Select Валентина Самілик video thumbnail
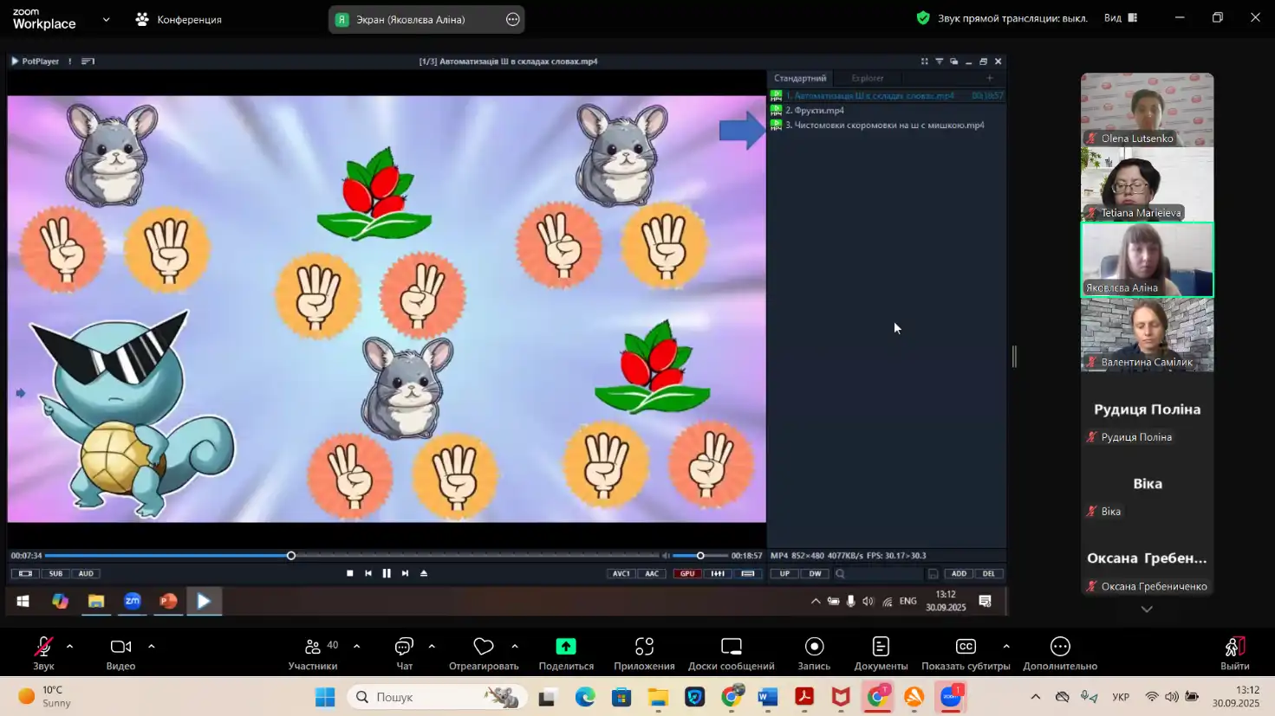 (1147, 334)
